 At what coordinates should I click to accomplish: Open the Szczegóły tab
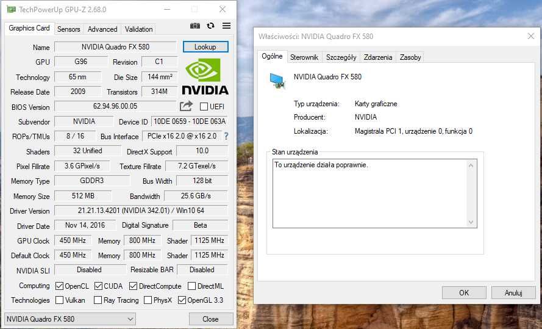coord(341,57)
